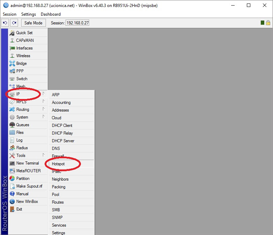This screenshot has width=273, height=235.
Task: Click the green status indicator icon
Action: click(x=263, y=23)
